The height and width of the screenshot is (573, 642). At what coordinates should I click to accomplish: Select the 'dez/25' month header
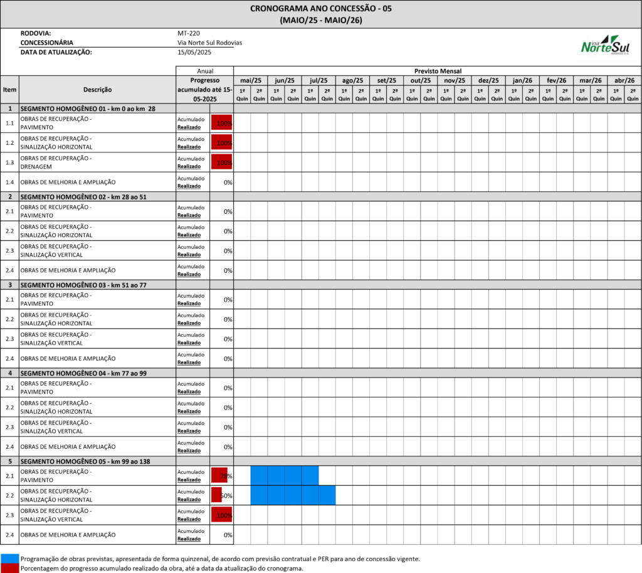click(488, 81)
